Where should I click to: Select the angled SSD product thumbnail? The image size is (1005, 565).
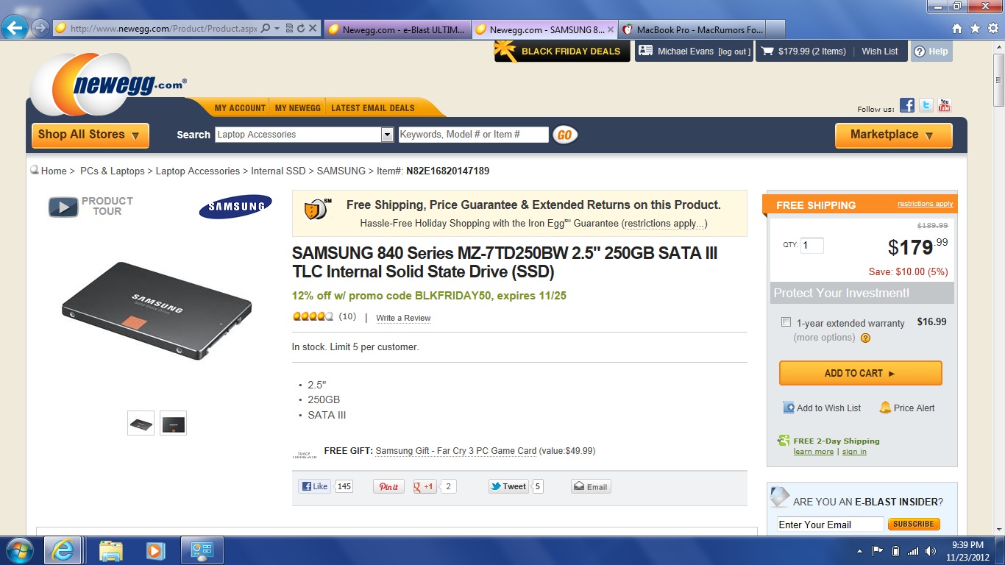pyautogui.click(x=141, y=423)
